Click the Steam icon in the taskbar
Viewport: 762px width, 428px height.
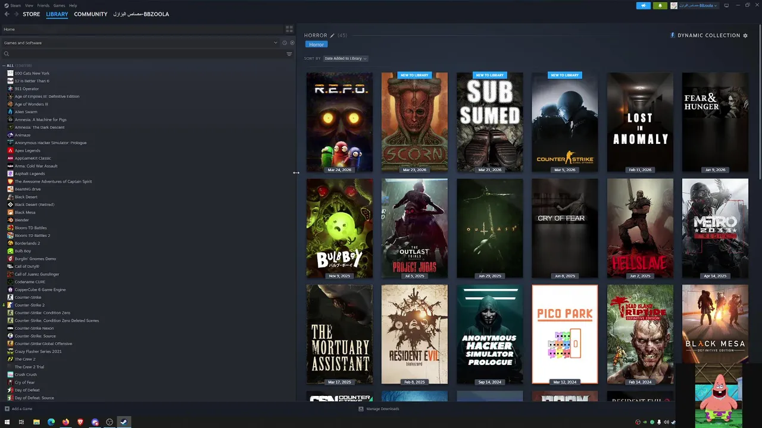pyautogui.click(x=124, y=422)
